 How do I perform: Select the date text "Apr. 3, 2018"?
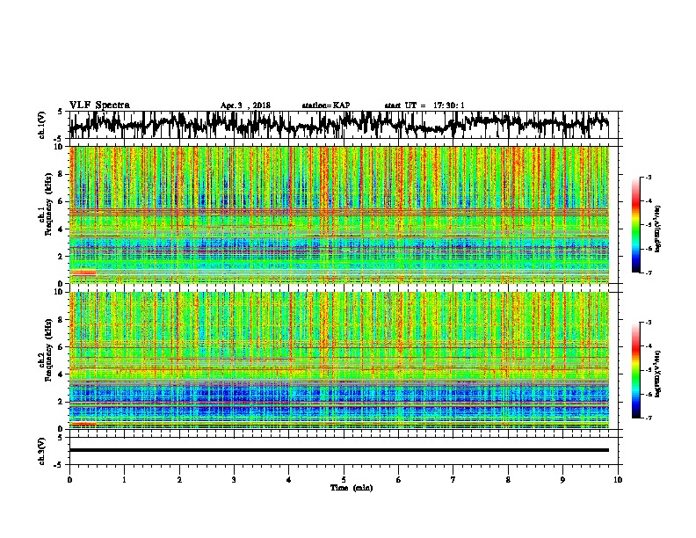(x=245, y=105)
